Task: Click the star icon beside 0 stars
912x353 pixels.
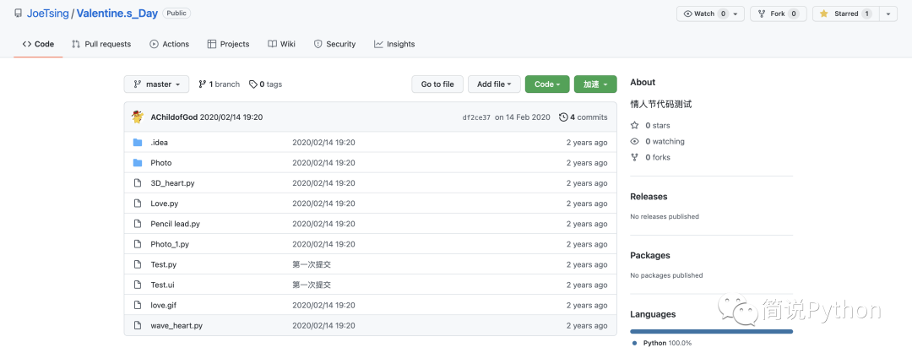Action: (634, 125)
